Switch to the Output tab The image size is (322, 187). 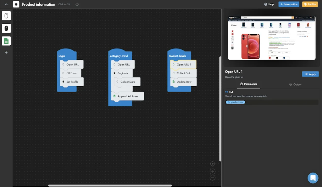(x=295, y=84)
